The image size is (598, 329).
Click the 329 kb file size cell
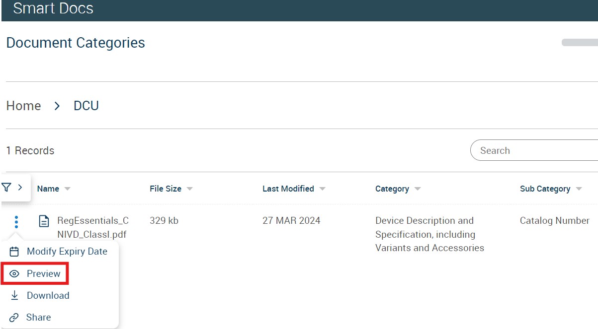click(x=164, y=221)
